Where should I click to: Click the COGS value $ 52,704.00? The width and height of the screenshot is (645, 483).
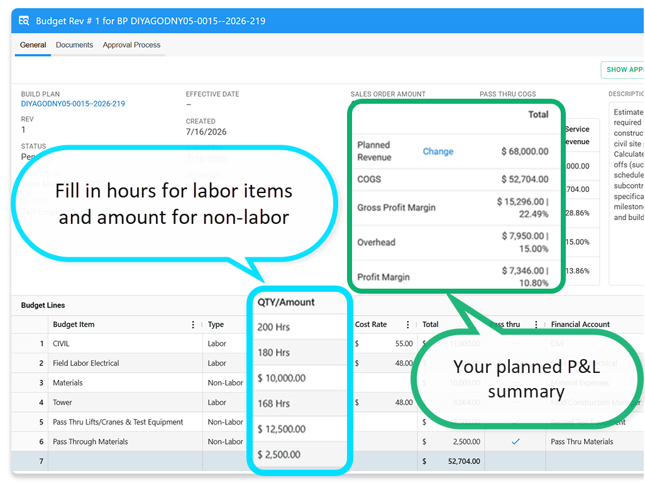(x=524, y=179)
